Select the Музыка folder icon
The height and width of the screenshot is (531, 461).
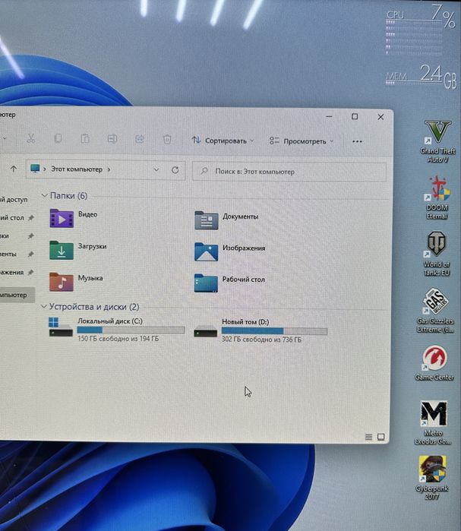(x=62, y=282)
